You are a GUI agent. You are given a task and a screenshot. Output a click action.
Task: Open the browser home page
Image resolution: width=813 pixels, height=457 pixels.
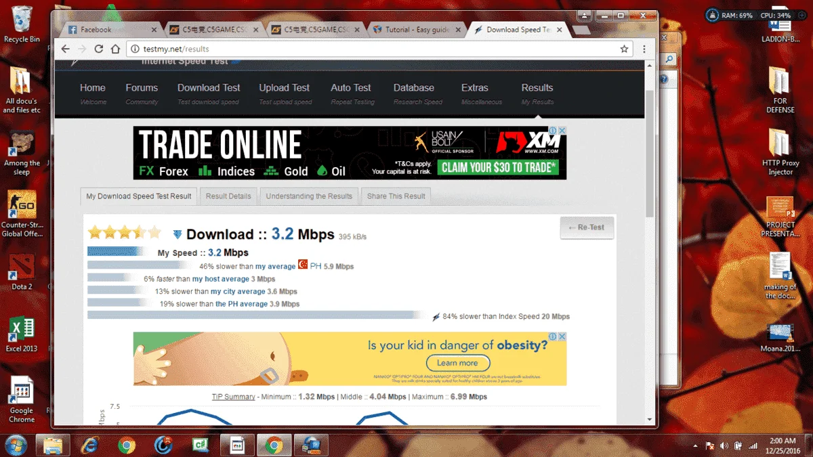click(x=116, y=49)
